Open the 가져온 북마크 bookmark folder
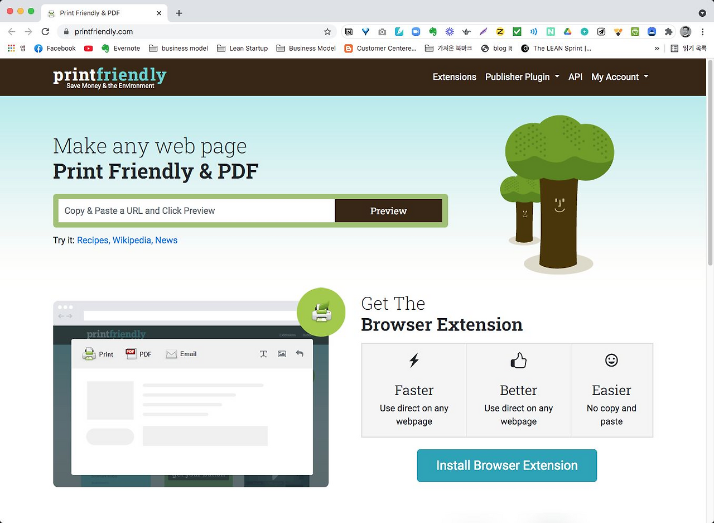 [x=448, y=49]
